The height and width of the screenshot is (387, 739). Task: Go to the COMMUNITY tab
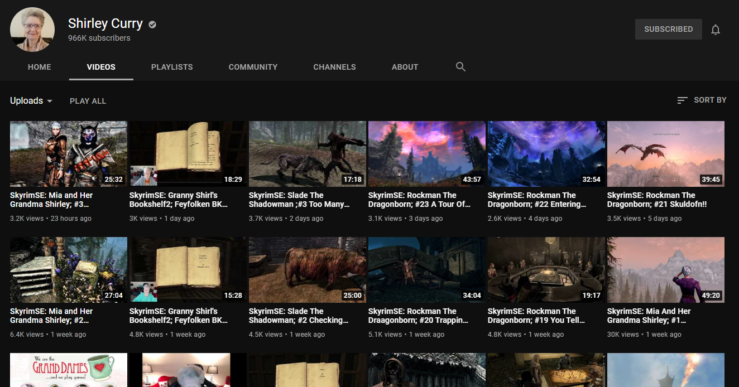pos(253,67)
